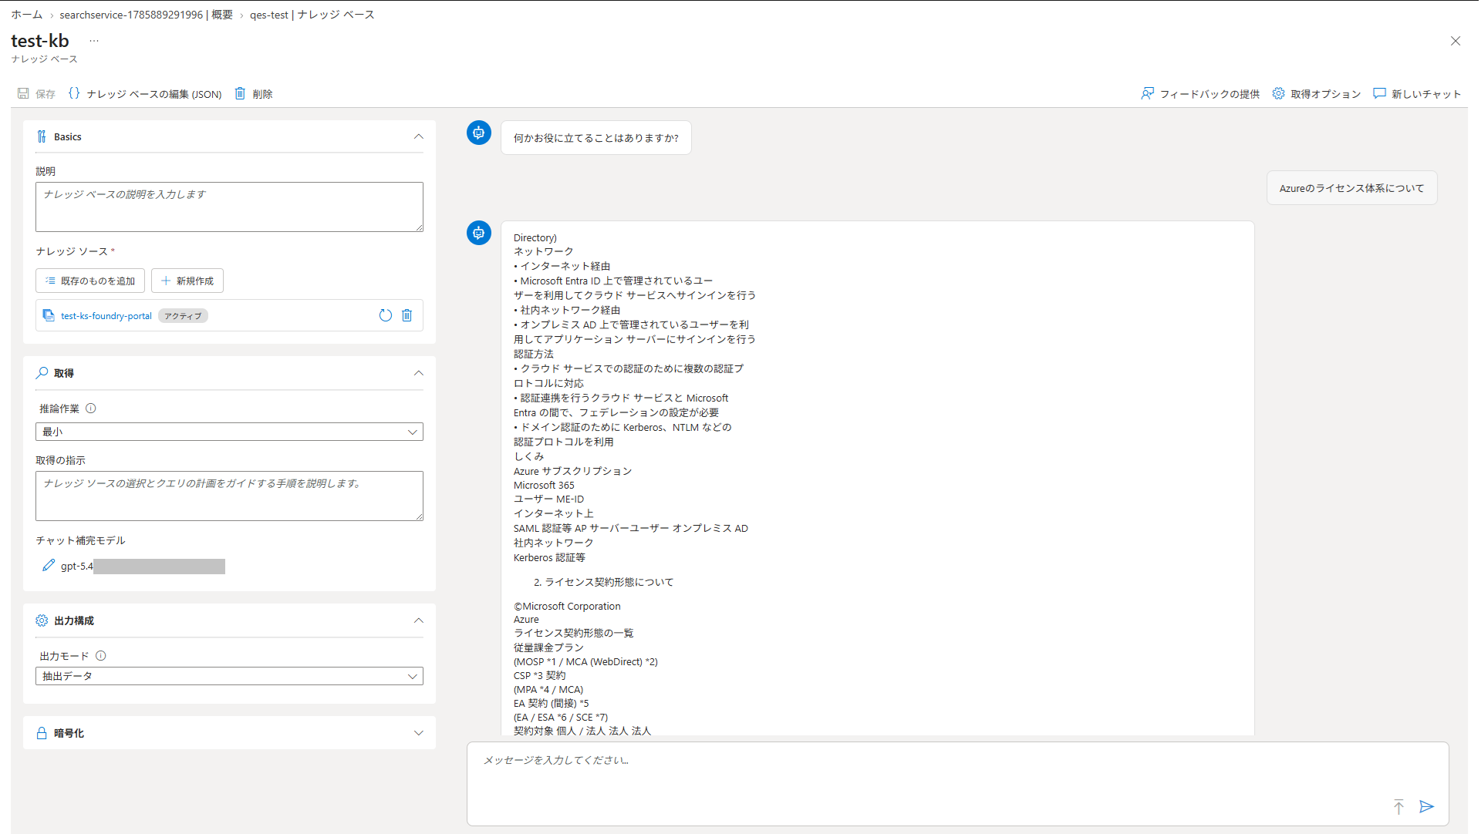The width and height of the screenshot is (1481, 834).
Task: Open searchservice-1785889291996 | 概要 breadcrumb
Action: click(147, 15)
